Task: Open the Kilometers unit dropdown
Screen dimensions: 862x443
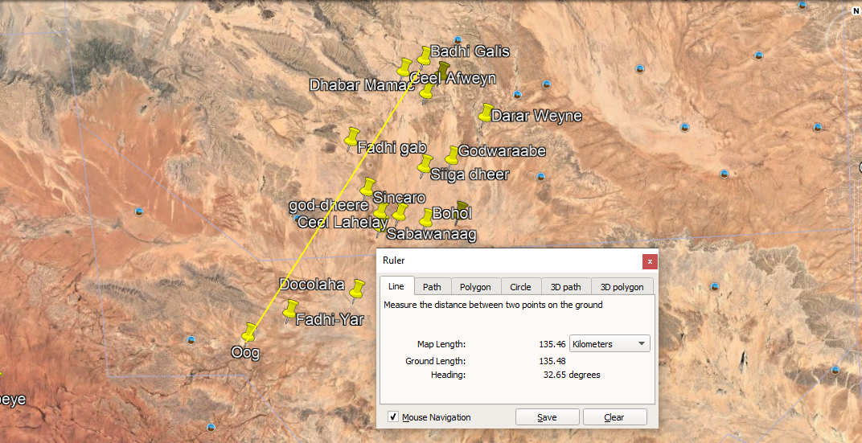Action: click(x=610, y=344)
